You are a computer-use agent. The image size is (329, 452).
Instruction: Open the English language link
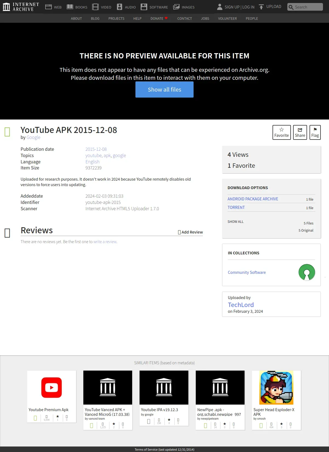(92, 162)
